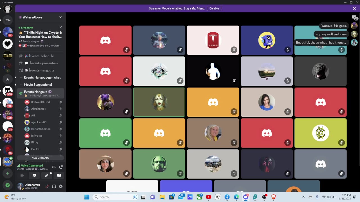This screenshot has width=360, height=202.
Task: Open the server with 355 badge
Action: click(8, 91)
